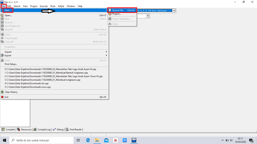This screenshot has height=144, width=257.
Task: Open Microsoft Edge from the taskbar
Action: 88,140
